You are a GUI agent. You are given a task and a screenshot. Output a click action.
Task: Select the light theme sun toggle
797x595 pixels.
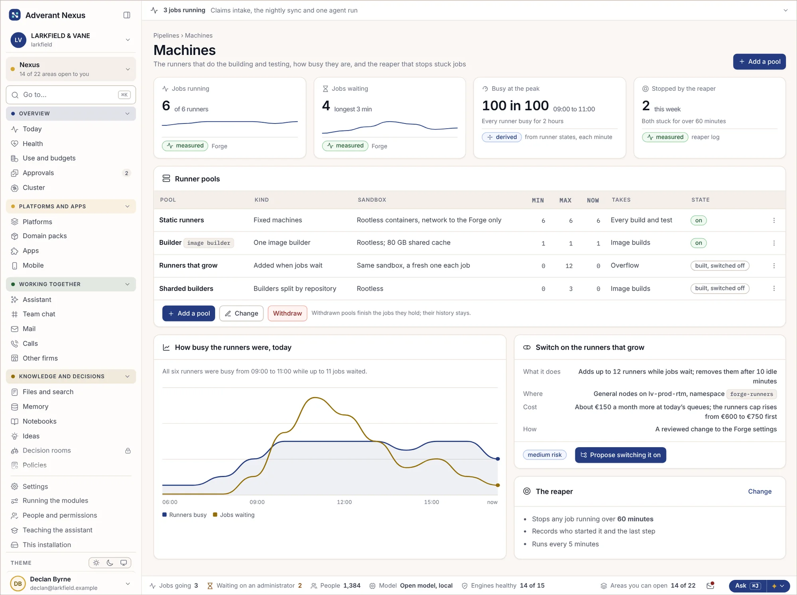(96, 563)
